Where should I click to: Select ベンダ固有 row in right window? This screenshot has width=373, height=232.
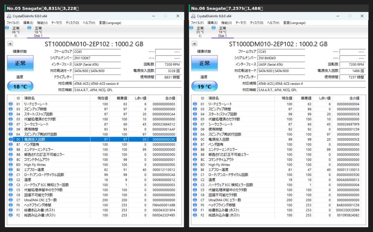coord(276,144)
